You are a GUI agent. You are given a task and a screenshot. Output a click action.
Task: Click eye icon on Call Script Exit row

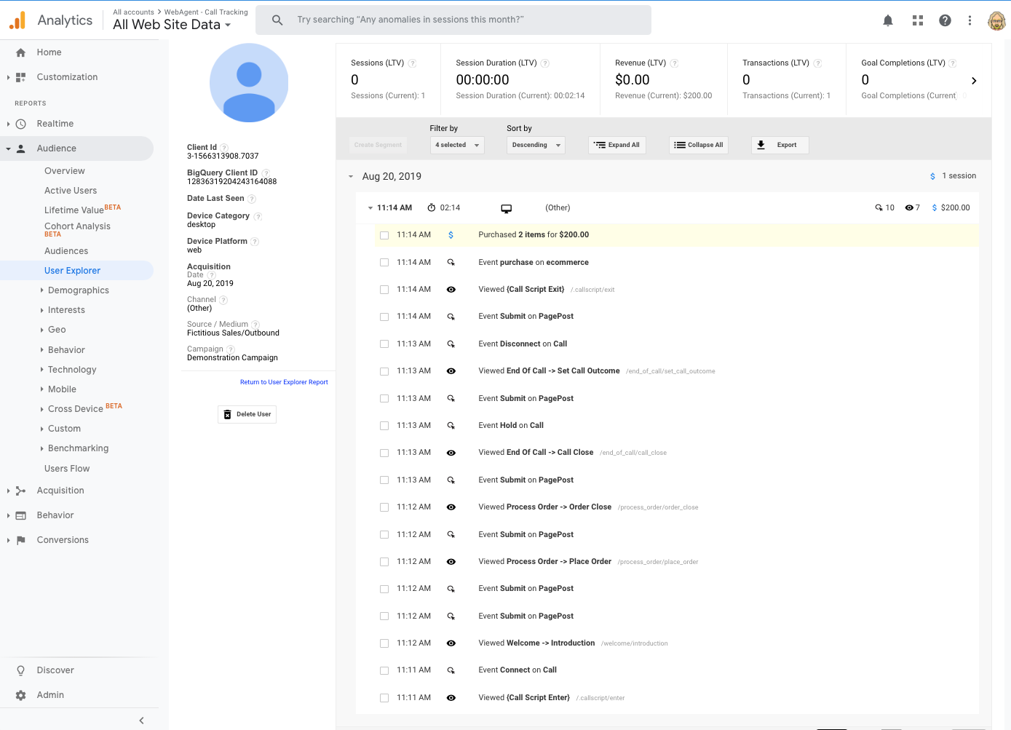pyautogui.click(x=451, y=290)
